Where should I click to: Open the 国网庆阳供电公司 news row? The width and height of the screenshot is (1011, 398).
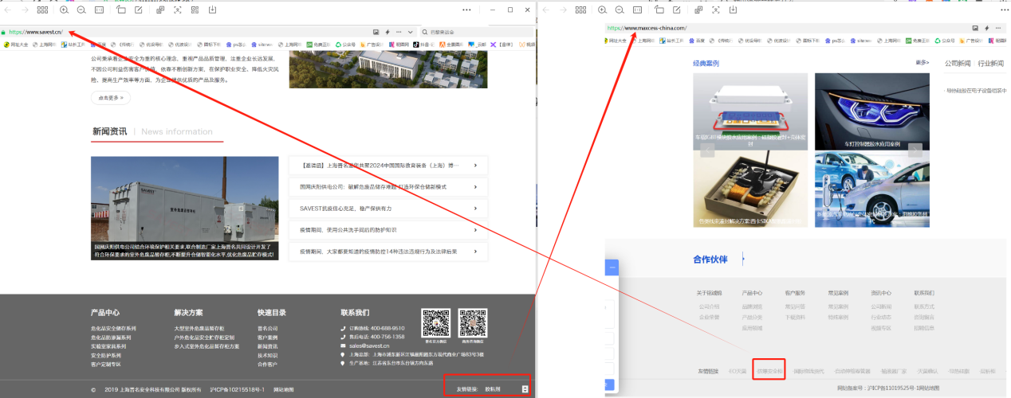tap(388, 187)
